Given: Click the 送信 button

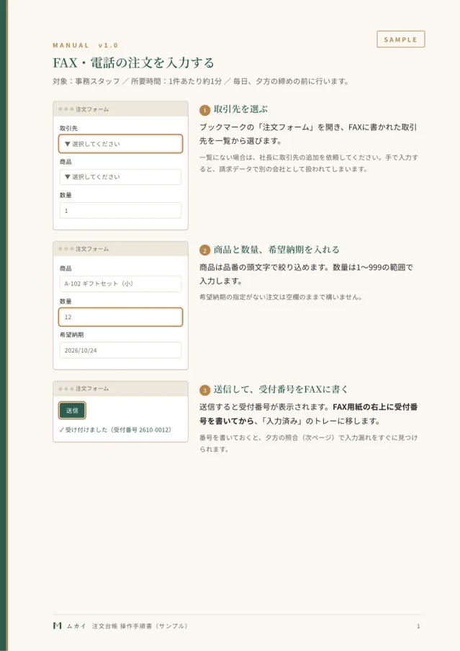Looking at the screenshot, I should coord(72,410).
